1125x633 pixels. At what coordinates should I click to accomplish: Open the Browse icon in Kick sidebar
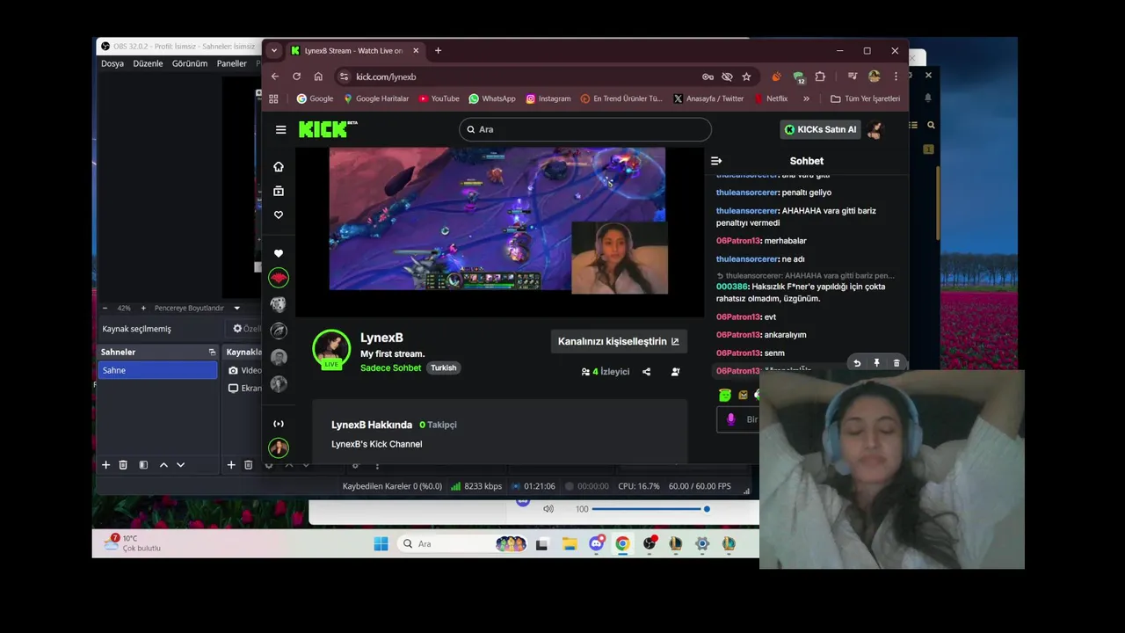pyautogui.click(x=279, y=191)
